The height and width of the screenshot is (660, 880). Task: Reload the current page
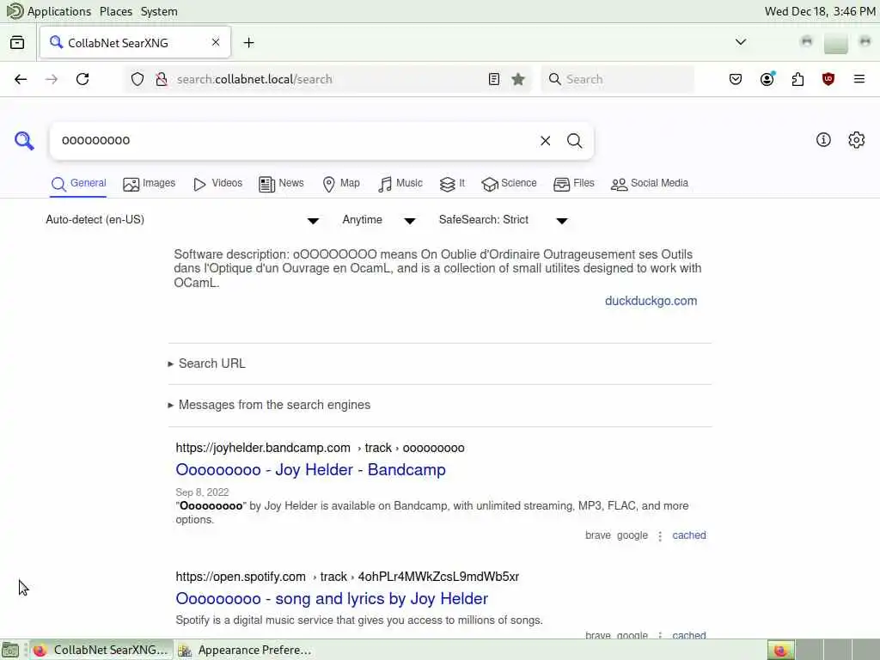tap(82, 79)
